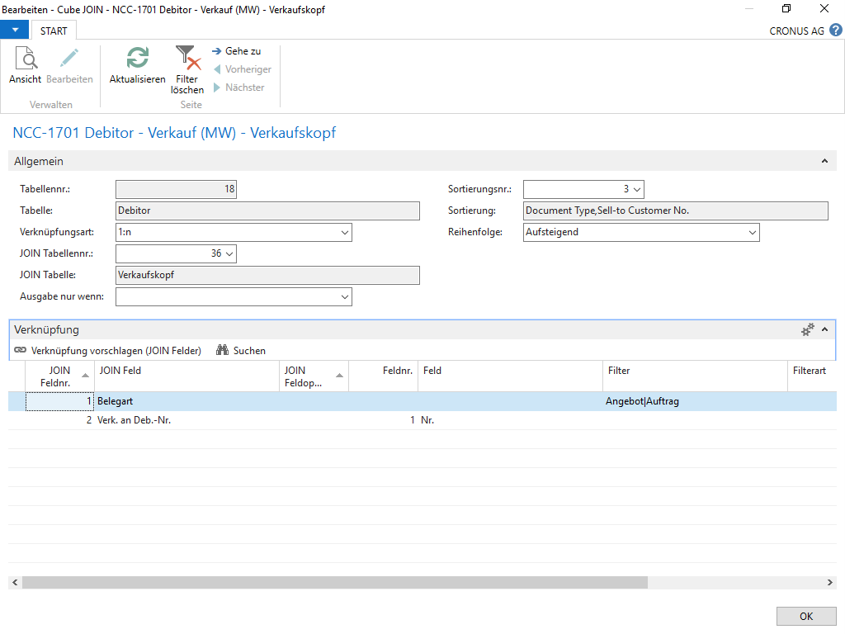Select the Verk. an Deb.-Nr. cell
The image size is (845, 634).
coord(187,420)
